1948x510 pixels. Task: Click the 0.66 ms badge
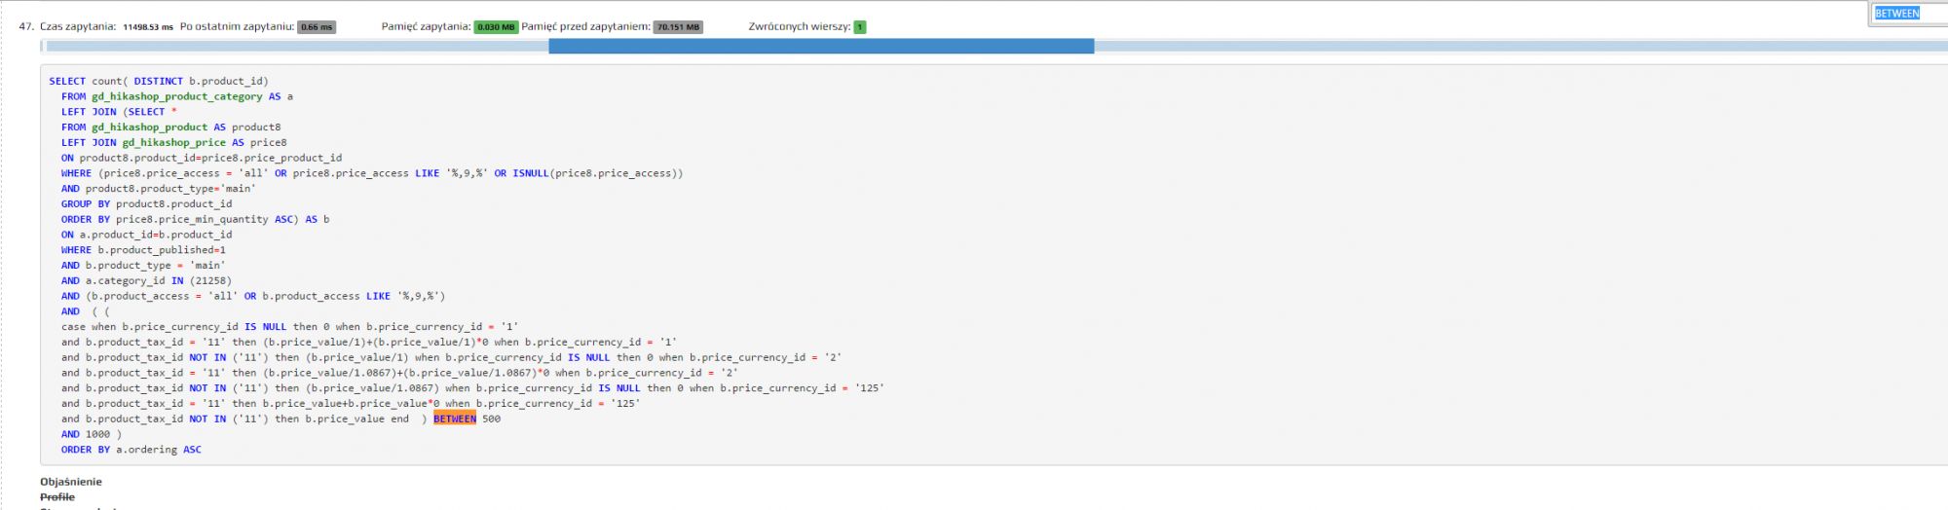(x=317, y=27)
